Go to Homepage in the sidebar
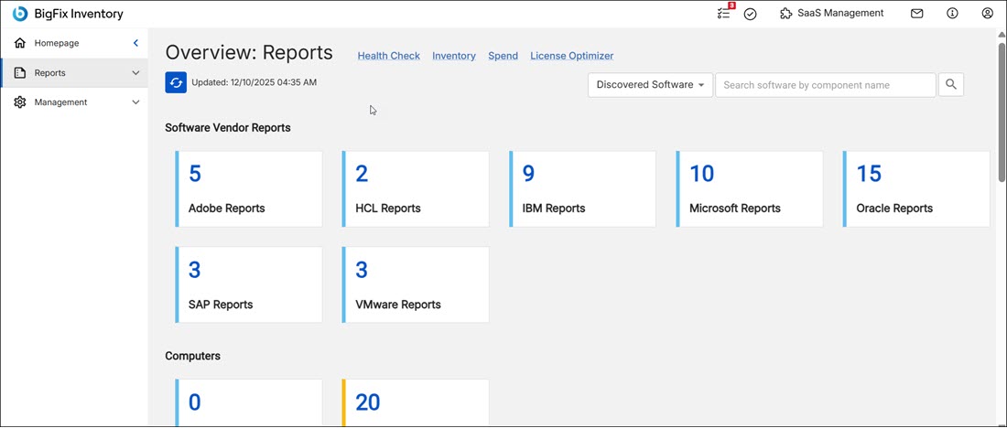Screen dimensions: 1007x428 (x=57, y=43)
